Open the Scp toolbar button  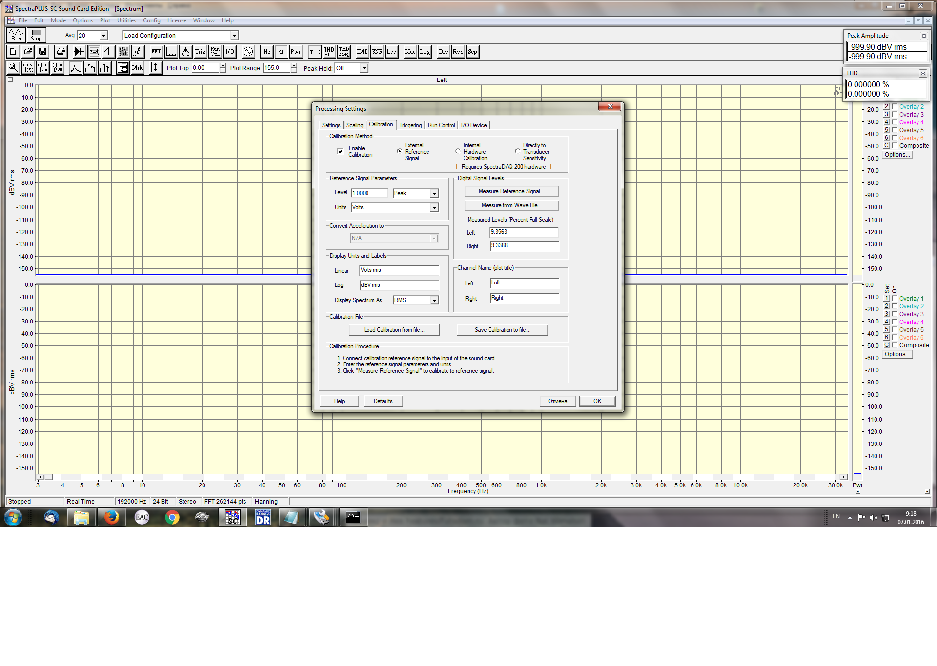472,52
